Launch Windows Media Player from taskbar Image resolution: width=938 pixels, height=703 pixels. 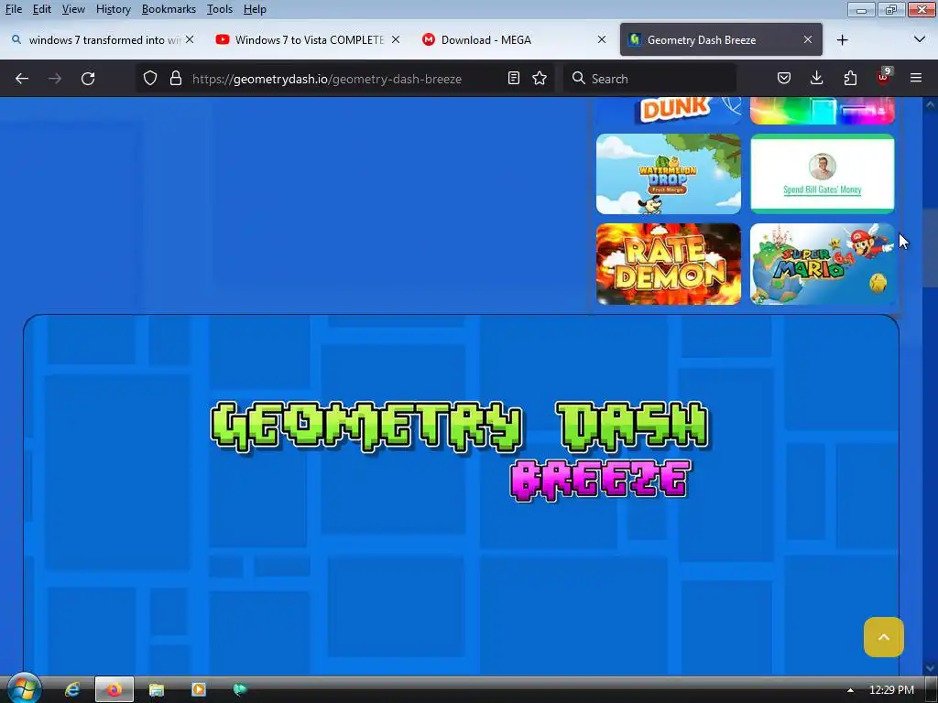tap(198, 690)
